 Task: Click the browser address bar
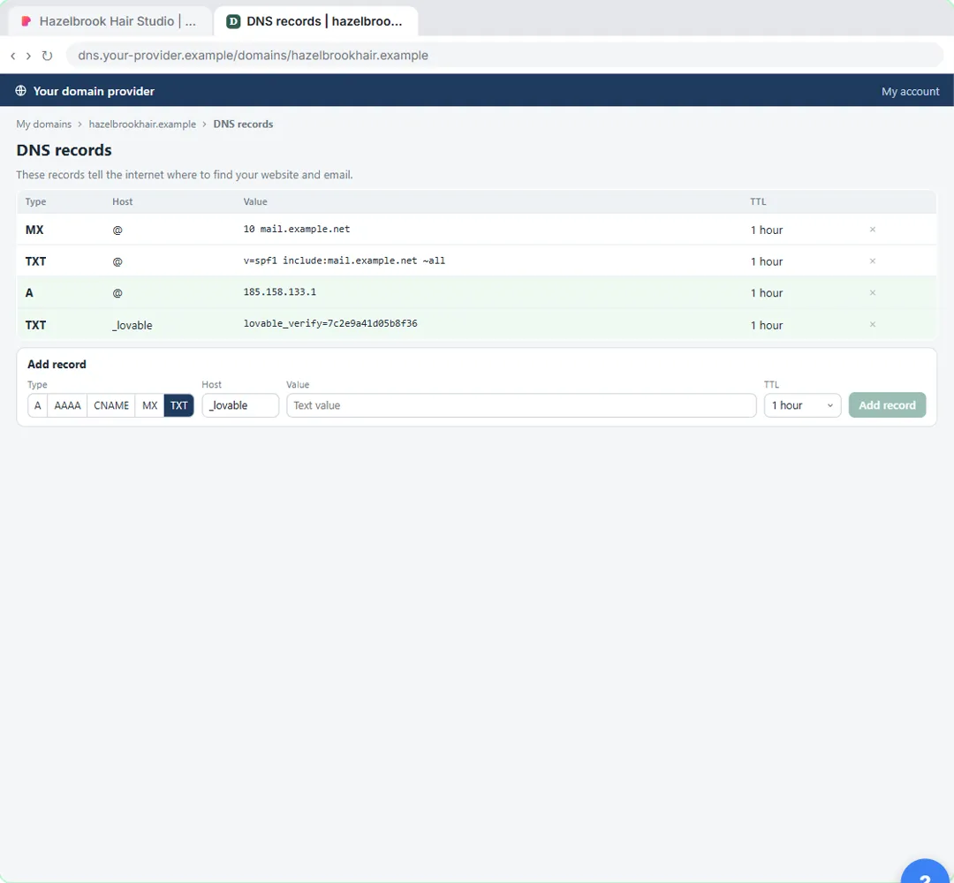click(505, 56)
